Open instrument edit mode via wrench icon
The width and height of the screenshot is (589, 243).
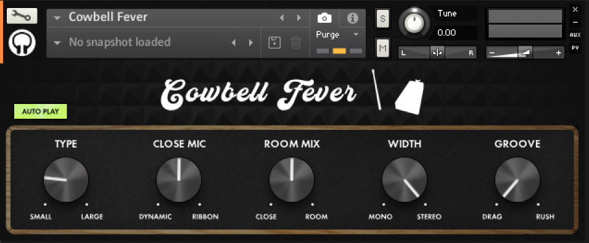click(x=22, y=16)
